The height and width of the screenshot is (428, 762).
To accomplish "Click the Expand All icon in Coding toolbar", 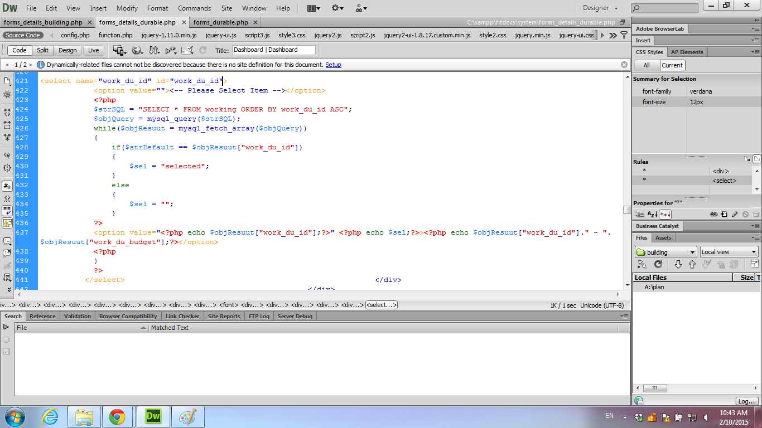I will pos(7,137).
